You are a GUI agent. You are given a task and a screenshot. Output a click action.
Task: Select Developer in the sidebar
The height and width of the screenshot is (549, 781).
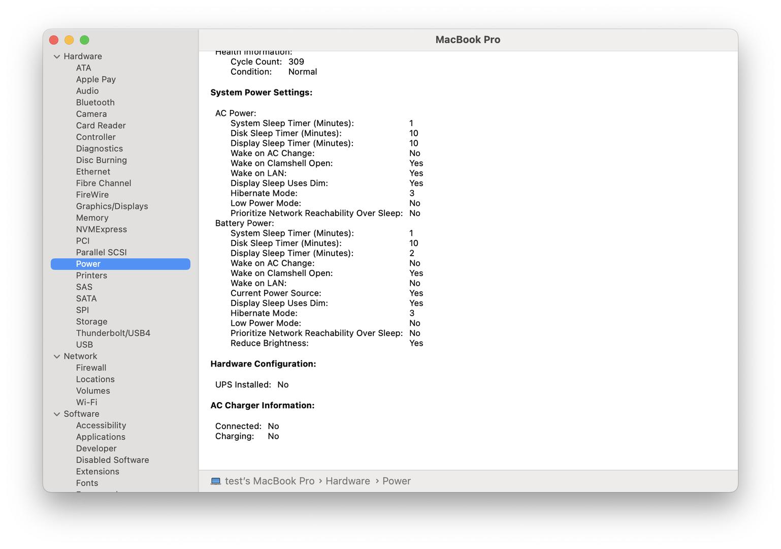tap(96, 449)
